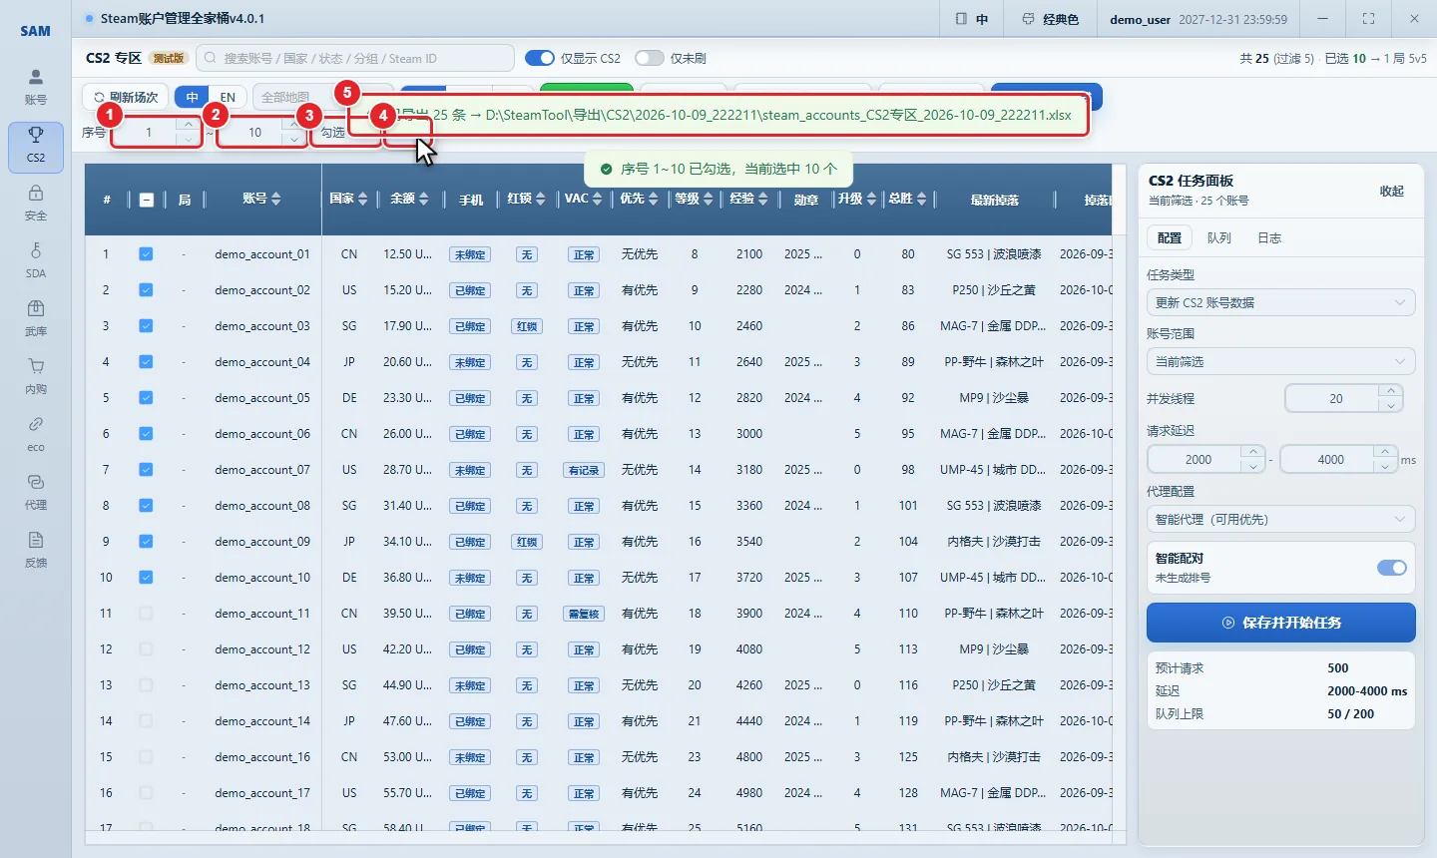Open the 代理配置 智能代理 dropdown
The image size is (1437, 858).
[1280, 519]
